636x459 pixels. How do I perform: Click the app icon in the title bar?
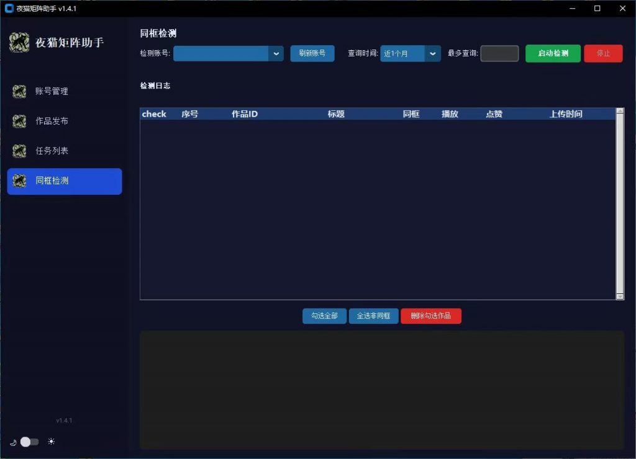9,9
